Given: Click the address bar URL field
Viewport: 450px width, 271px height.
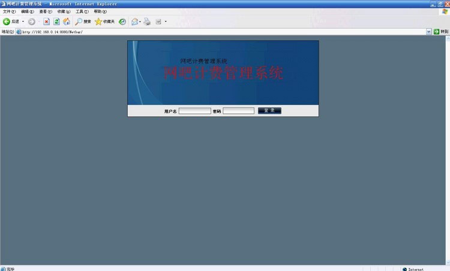Looking at the screenshot, I should coord(224,32).
